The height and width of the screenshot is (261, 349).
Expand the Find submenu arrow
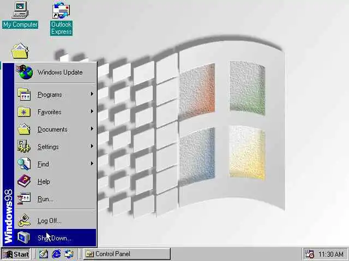[x=92, y=164]
